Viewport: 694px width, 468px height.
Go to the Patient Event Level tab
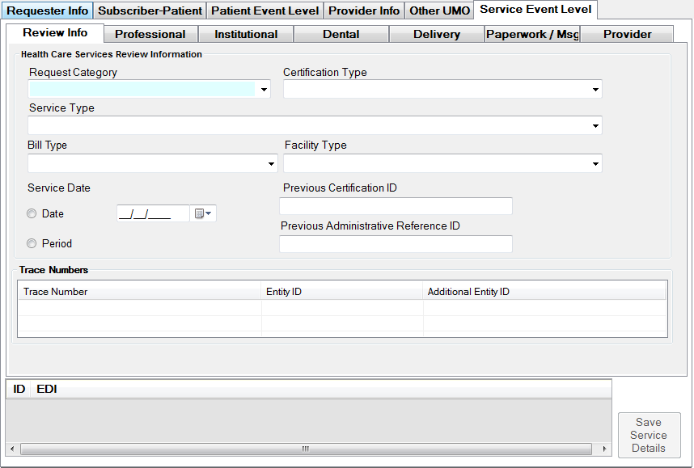264,11
